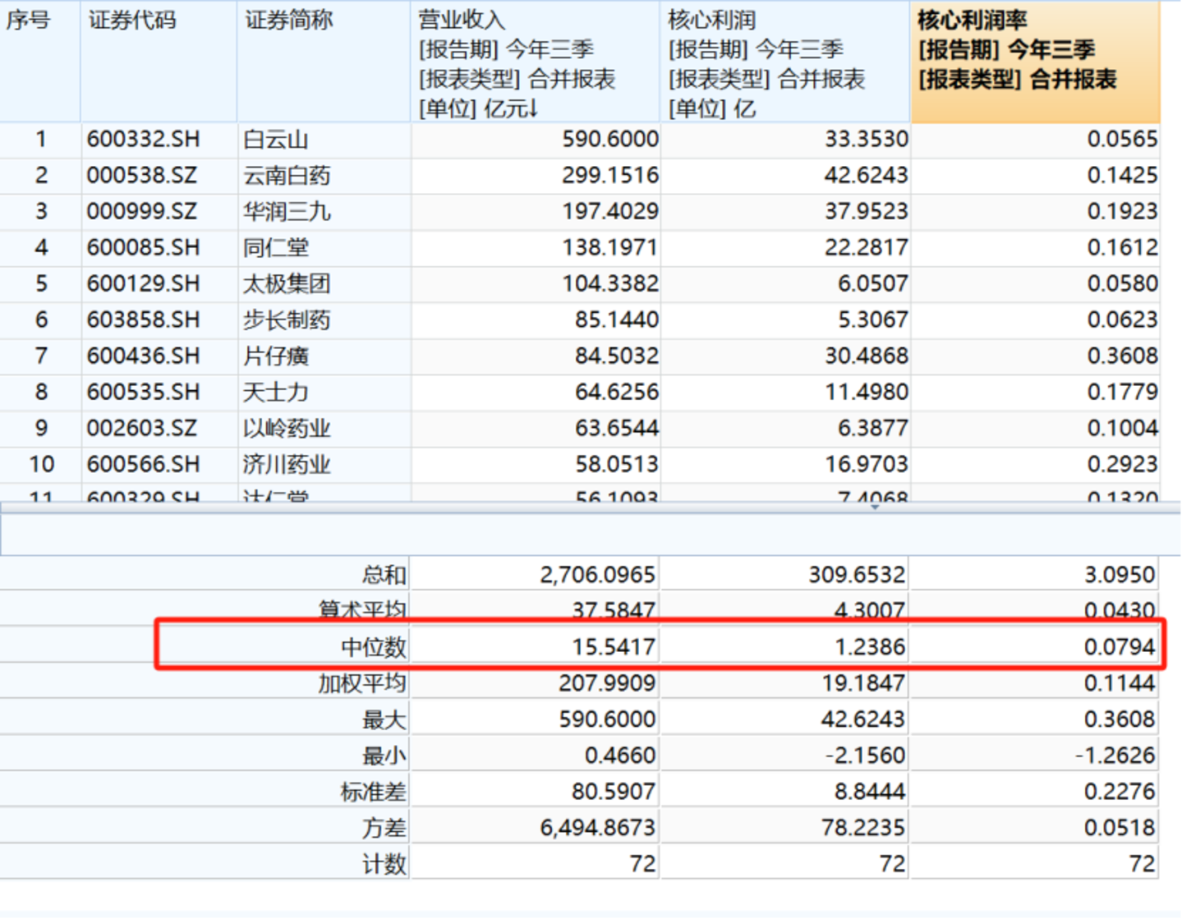Select the 片仔癀 row name

277,356
